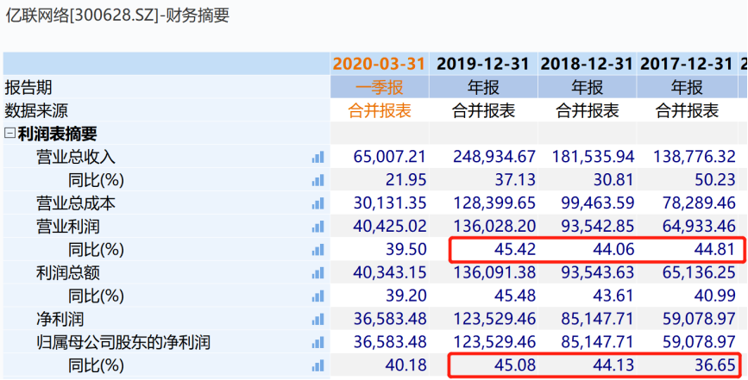Click the value 45.48

coord(516,296)
